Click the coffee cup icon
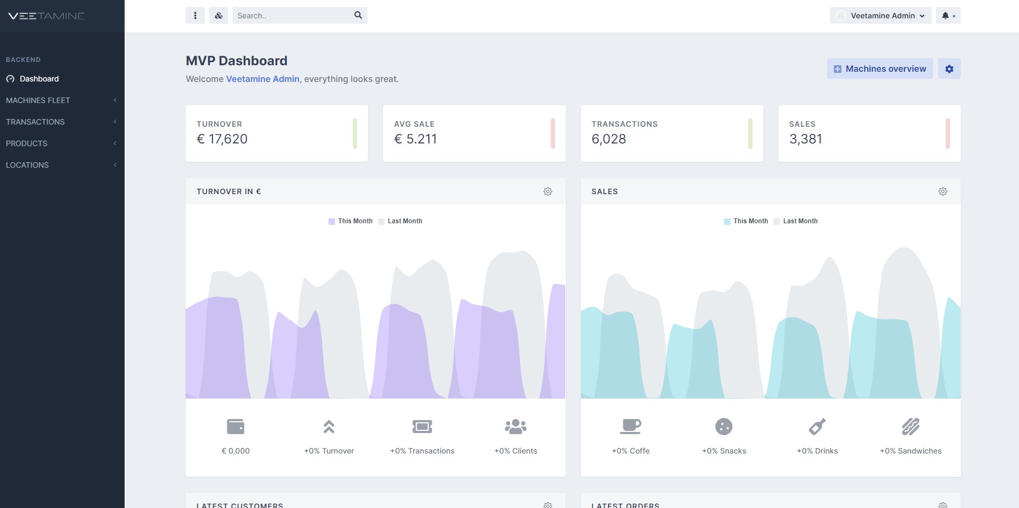The image size is (1019, 508). pos(630,427)
